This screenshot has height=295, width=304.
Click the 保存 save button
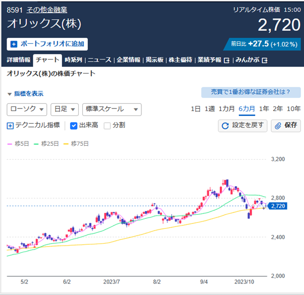(286, 126)
